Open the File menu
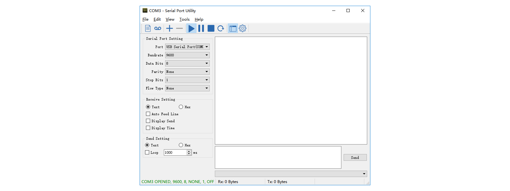This screenshot has width=510, height=191. click(x=145, y=19)
